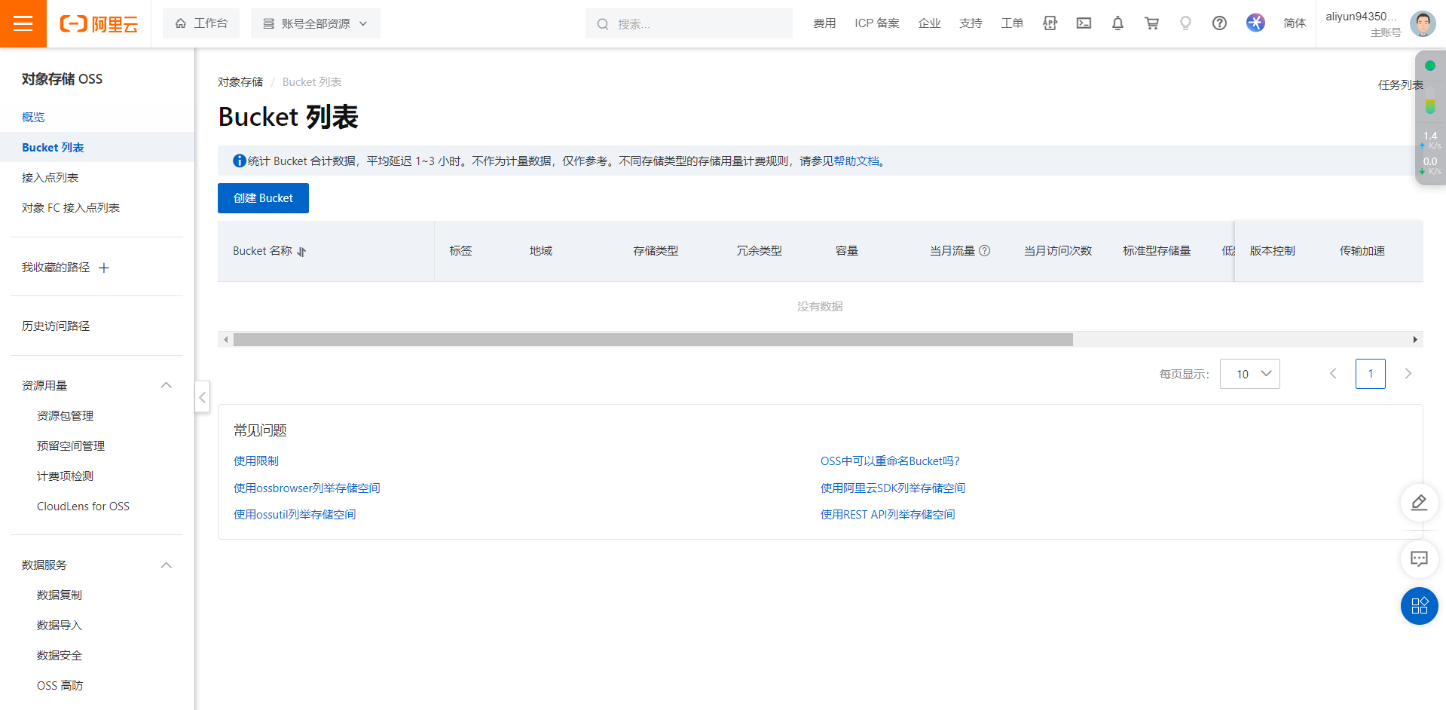Open the 费用 menu
Image resolution: width=1446 pixels, height=710 pixels.
pos(824,23)
